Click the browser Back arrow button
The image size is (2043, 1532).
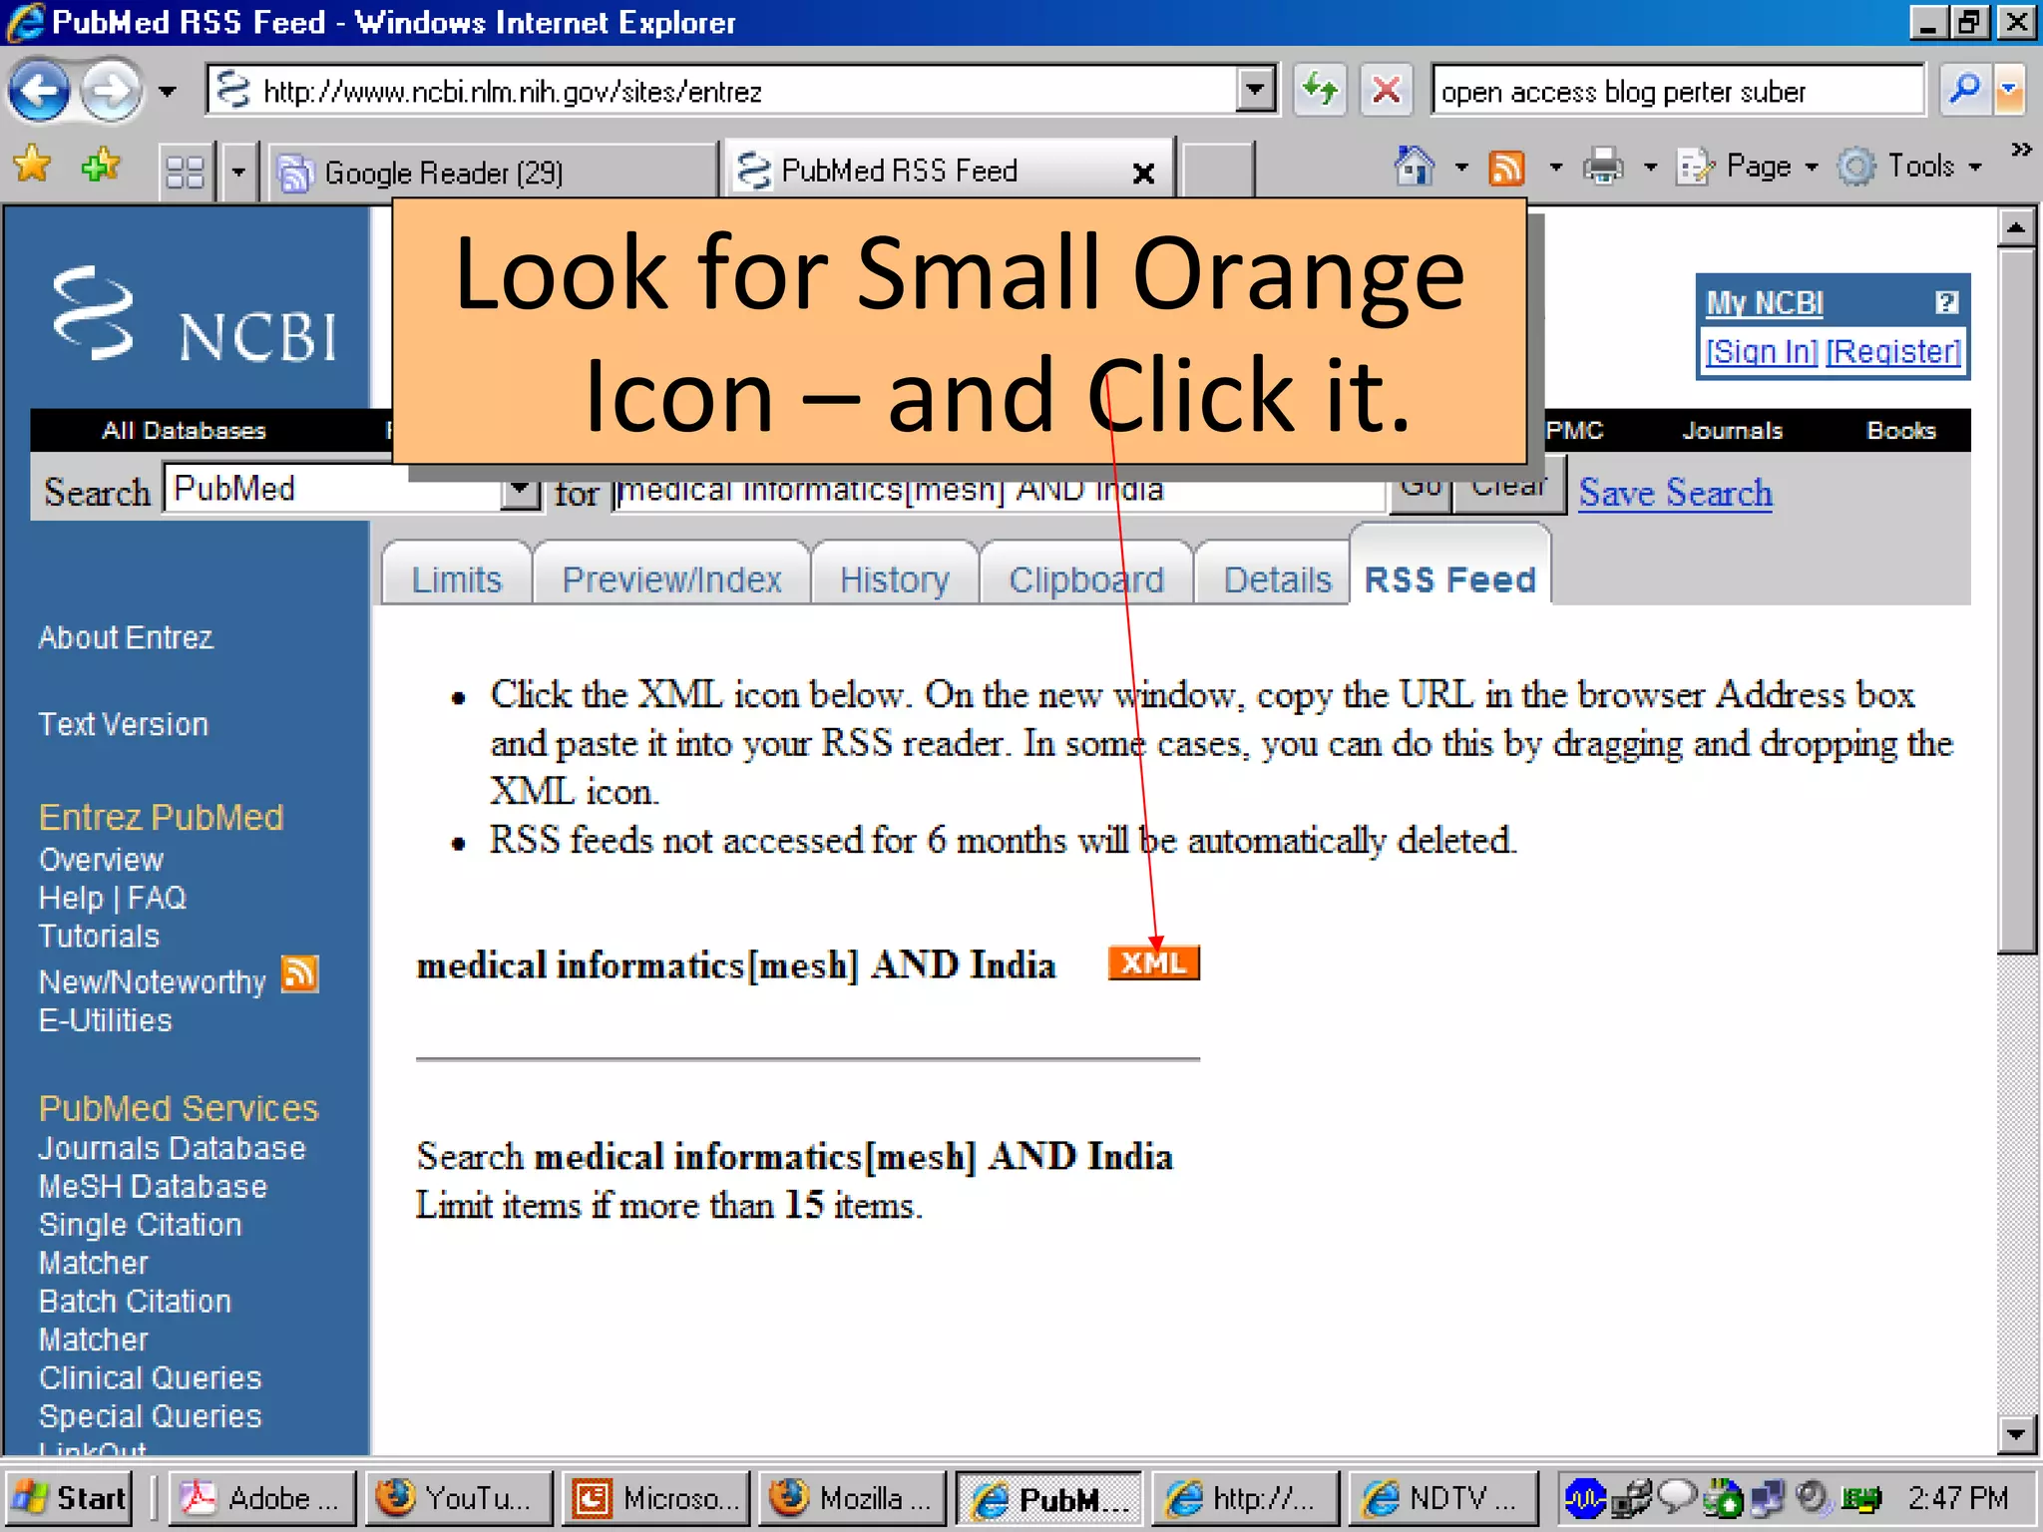tap(40, 92)
